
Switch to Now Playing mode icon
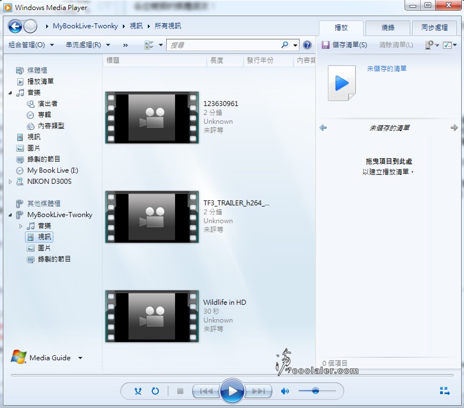click(x=445, y=391)
